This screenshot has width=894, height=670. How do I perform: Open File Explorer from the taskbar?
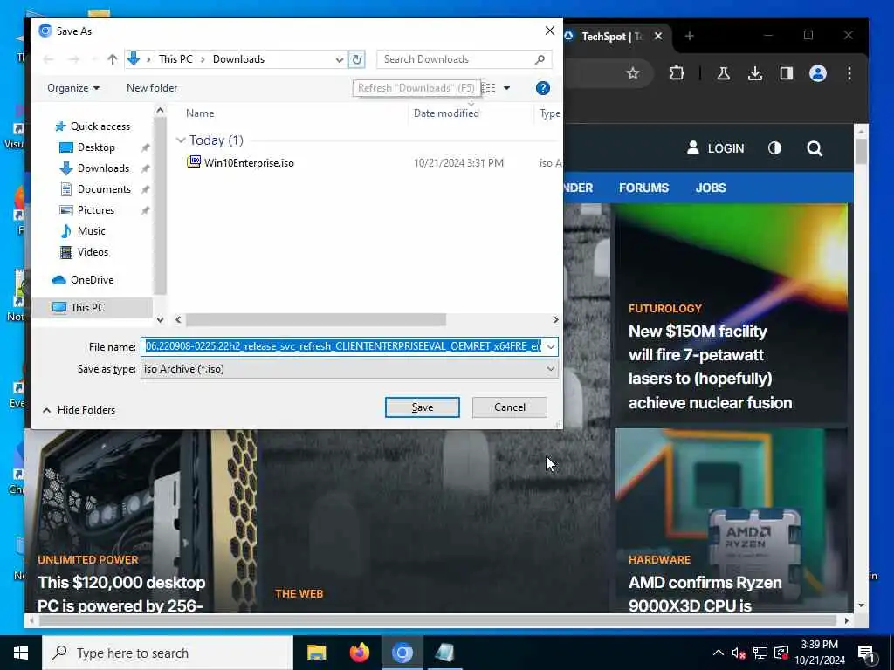[x=316, y=653]
